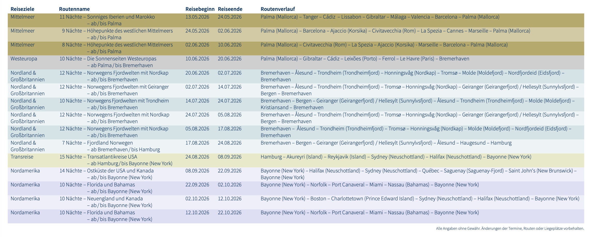Click the Alle Angaben ohne Gewähr footnote
The width and height of the screenshot is (589, 237).
click(x=510, y=228)
